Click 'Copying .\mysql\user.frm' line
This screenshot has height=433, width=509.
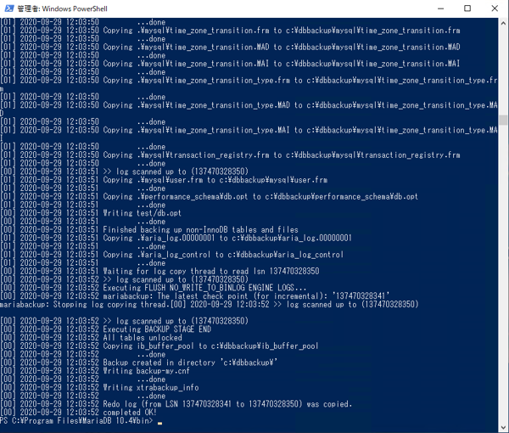[164, 180]
